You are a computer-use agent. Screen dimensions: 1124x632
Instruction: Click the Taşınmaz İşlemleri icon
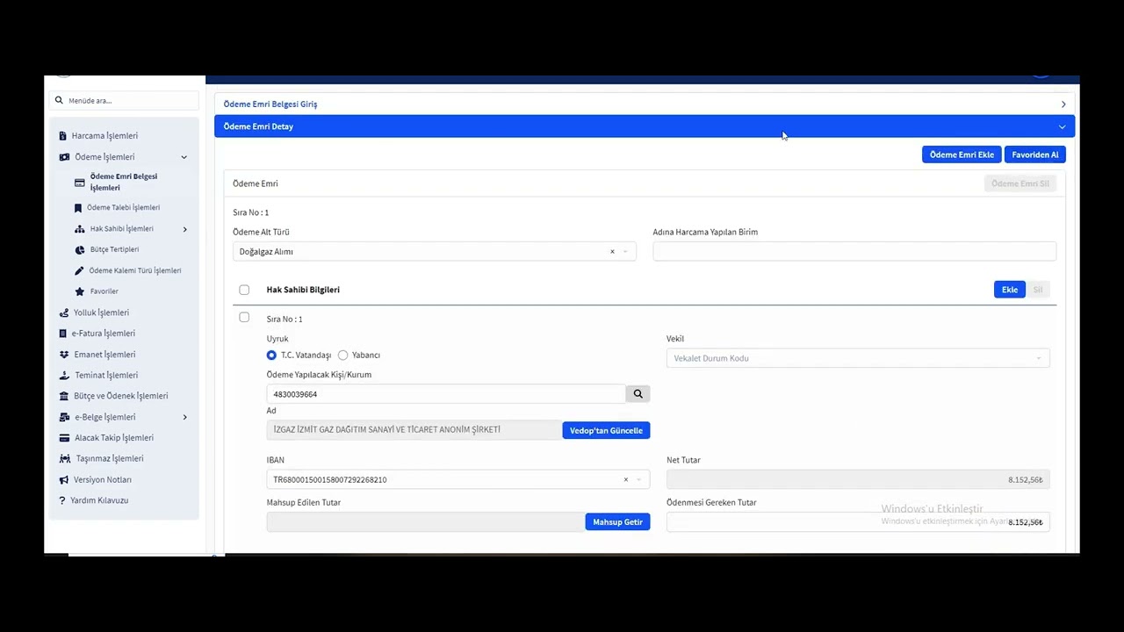(65, 459)
